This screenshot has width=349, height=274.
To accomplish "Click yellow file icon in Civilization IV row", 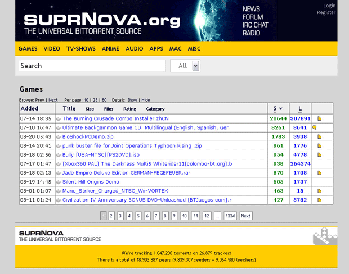I will tap(319, 200).
